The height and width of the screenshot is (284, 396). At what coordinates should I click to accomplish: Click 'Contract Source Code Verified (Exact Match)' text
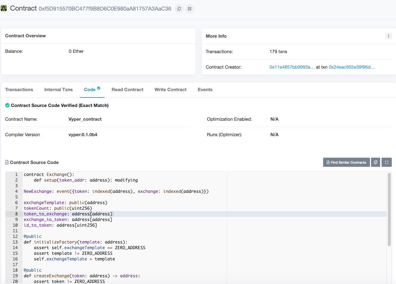coord(59,106)
